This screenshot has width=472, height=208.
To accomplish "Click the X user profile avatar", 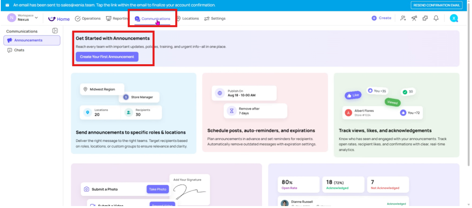I will 454,18.
